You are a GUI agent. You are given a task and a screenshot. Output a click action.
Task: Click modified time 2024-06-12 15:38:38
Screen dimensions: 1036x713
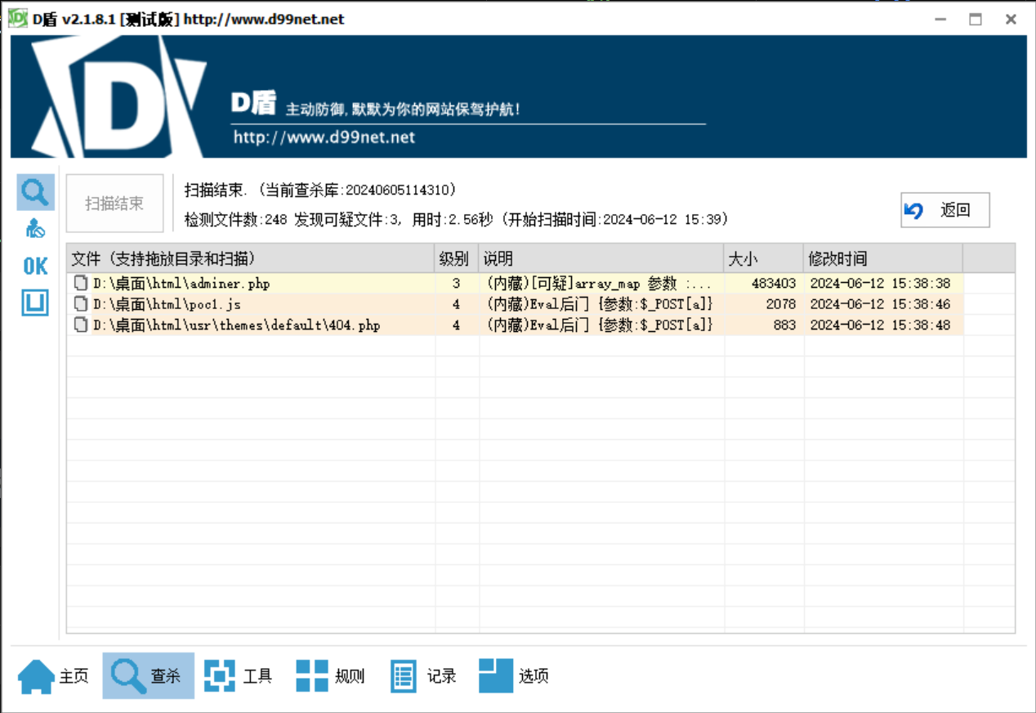pos(880,284)
